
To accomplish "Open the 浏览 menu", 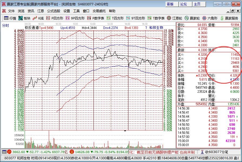I will pyautogui.click(x=21, y=11).
